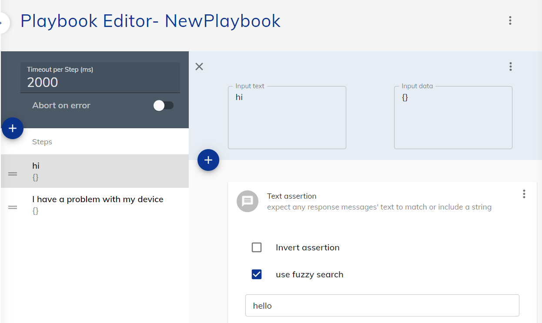Click the 'Abort on error' label

pos(61,105)
